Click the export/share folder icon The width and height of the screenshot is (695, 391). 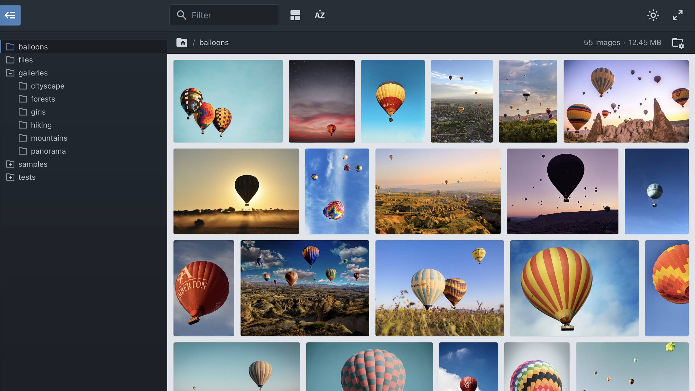(x=678, y=42)
